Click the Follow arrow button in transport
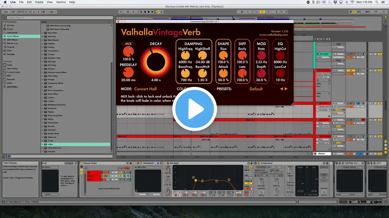Image resolution: width=389 pixels, height=218 pixels. click(x=121, y=12)
